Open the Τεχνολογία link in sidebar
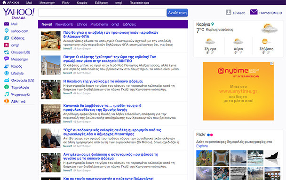Image resolution: width=286 pixels, height=180 pixels. [20, 88]
